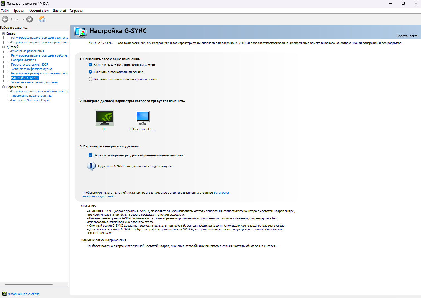
Task: Click the "Настройка G-SYNC" page title
Action: tap(118, 31)
